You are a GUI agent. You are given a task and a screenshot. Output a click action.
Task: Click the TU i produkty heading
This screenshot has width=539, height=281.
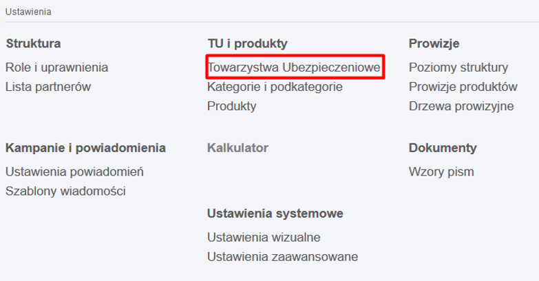click(x=246, y=44)
